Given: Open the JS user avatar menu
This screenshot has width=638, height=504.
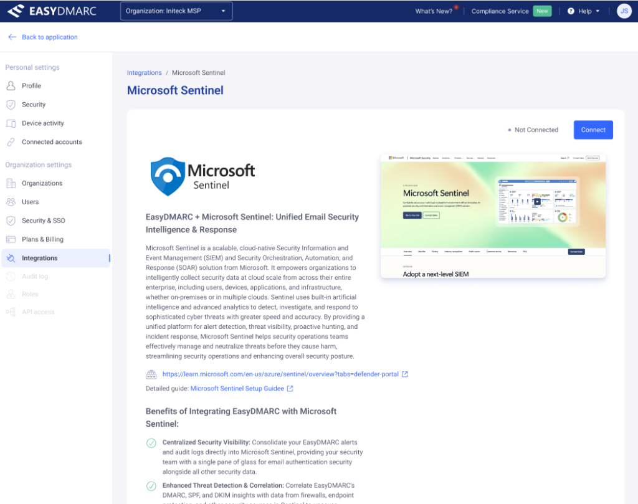Looking at the screenshot, I should pyautogui.click(x=624, y=11).
